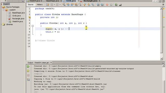The height and width of the screenshot is (93, 166).
Task: Click the editor scrollbar down arrow
Action: tap(161, 59)
